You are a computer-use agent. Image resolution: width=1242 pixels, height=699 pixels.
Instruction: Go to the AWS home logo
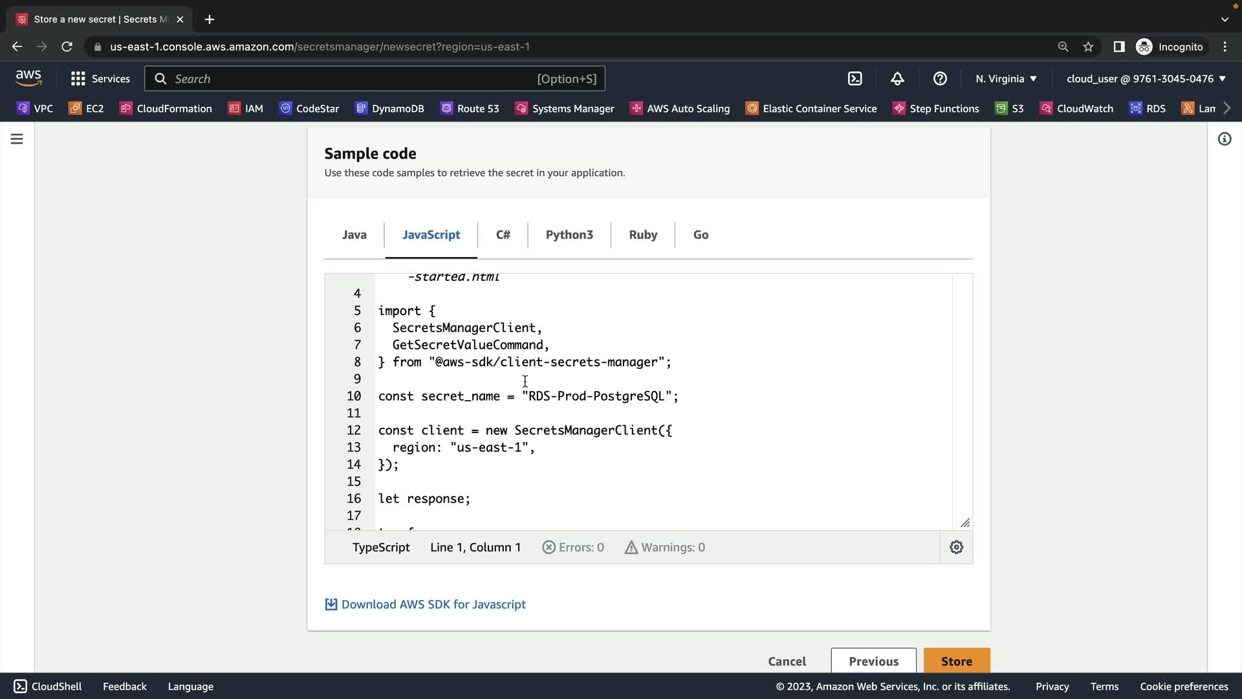[x=28, y=78]
